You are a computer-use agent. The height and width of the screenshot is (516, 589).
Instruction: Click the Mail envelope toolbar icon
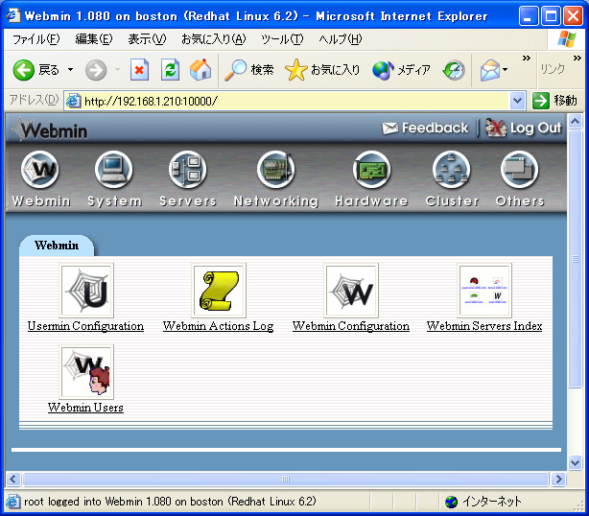(490, 70)
